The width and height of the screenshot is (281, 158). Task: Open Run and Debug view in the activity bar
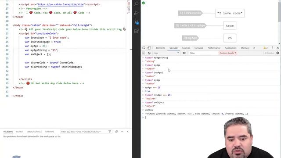click(137, 13)
